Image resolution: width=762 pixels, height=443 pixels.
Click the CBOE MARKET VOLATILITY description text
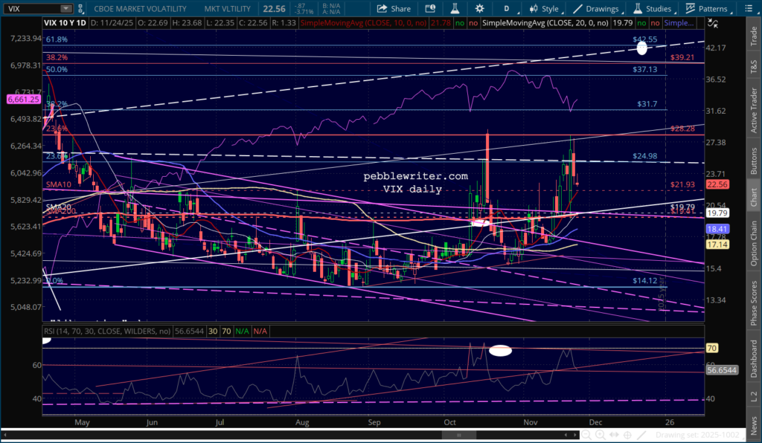140,9
